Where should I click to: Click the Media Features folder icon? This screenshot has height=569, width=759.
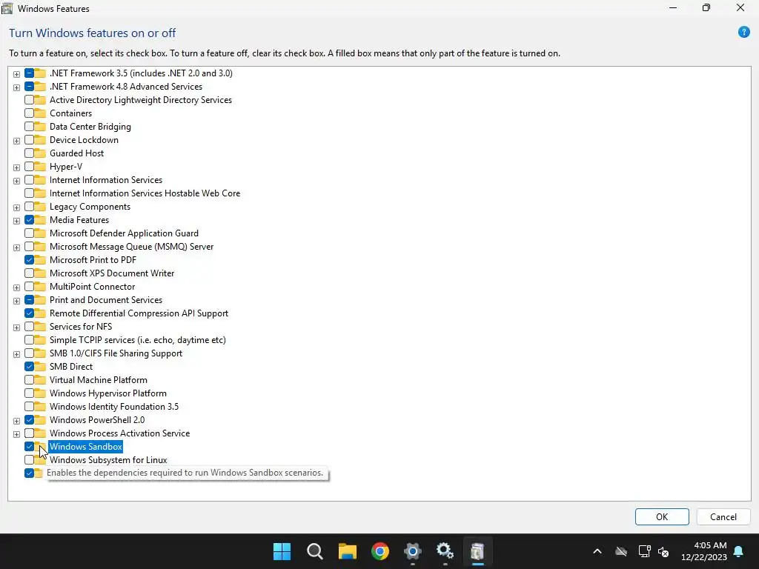point(40,219)
